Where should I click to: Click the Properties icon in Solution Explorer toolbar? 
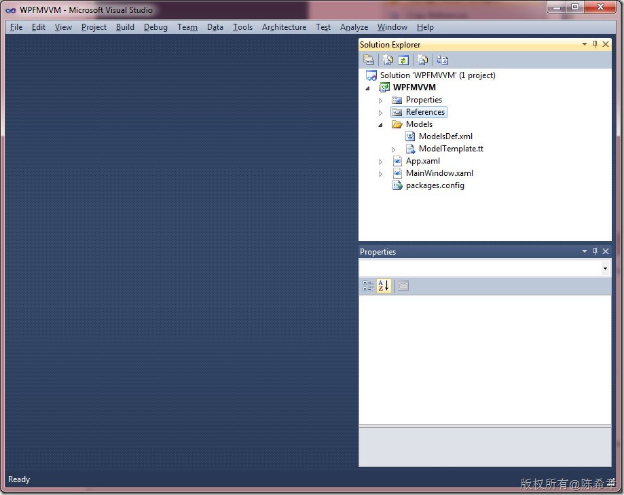point(369,60)
